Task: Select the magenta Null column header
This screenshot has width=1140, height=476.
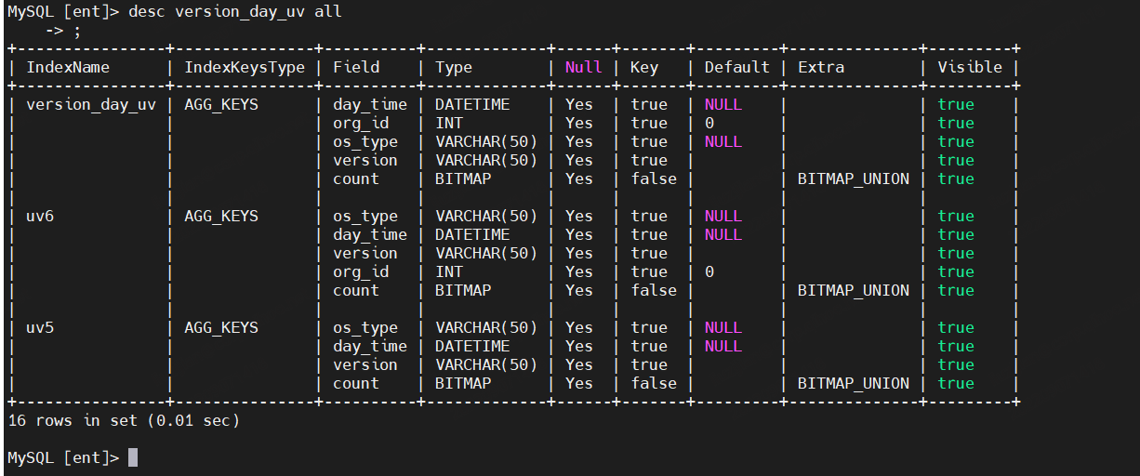Action: 584,67
